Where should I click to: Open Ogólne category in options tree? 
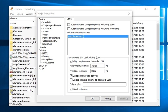pos(42,19)
